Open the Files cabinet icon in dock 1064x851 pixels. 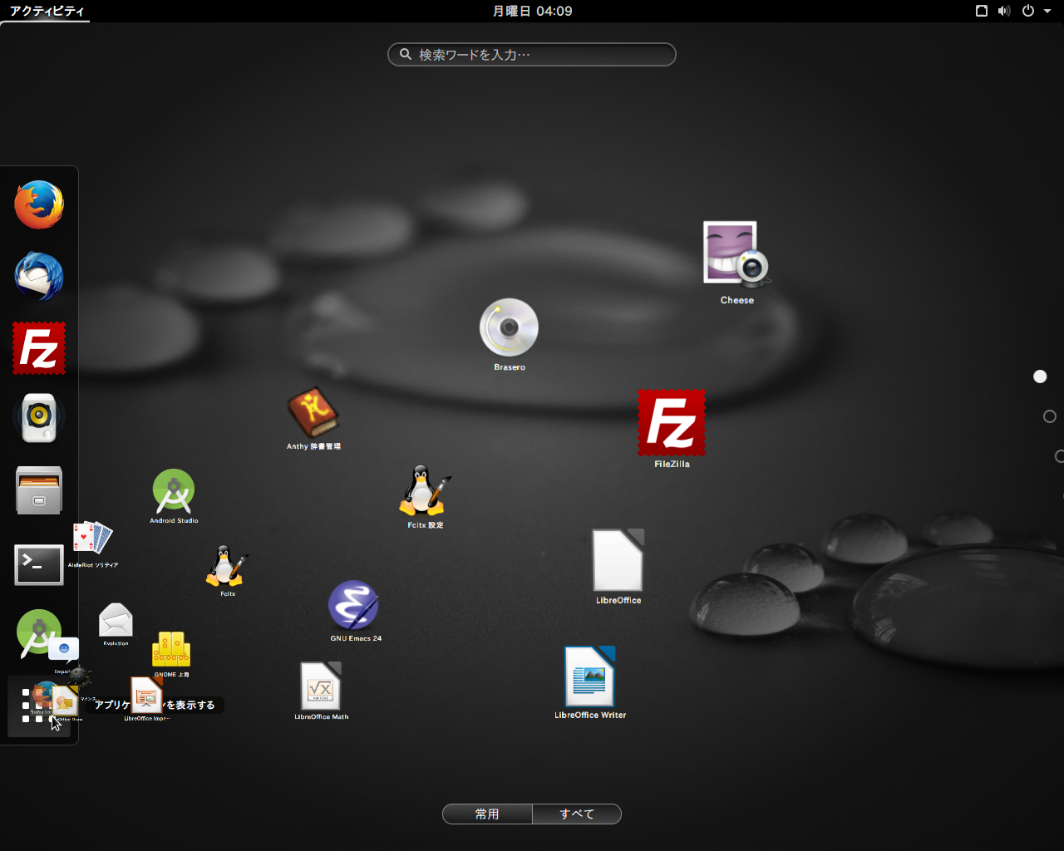point(39,490)
